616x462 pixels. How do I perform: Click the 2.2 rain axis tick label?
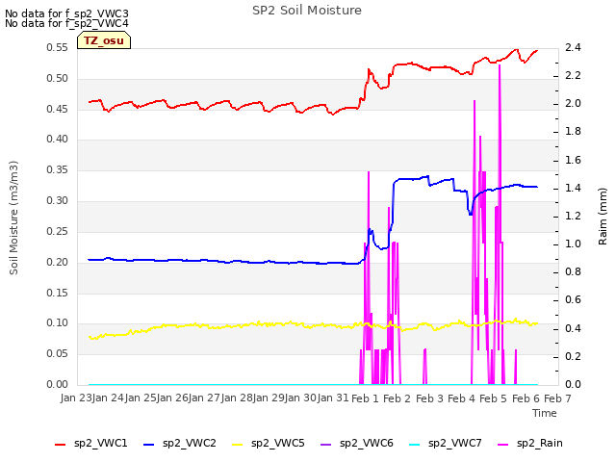click(x=573, y=75)
